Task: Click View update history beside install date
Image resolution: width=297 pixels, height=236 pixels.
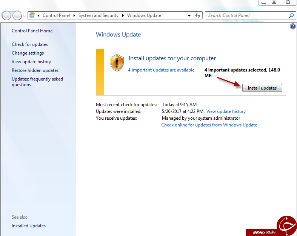Action: [x=226, y=111]
